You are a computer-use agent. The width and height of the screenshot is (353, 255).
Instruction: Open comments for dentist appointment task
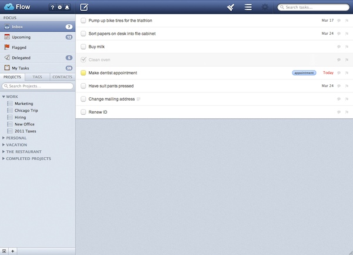coord(339,73)
